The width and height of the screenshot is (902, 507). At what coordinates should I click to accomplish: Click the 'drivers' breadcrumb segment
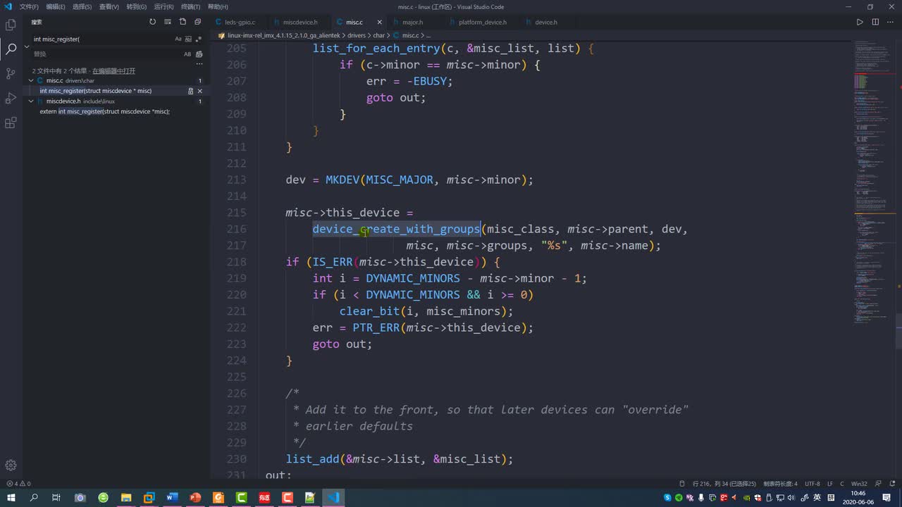[356, 35]
